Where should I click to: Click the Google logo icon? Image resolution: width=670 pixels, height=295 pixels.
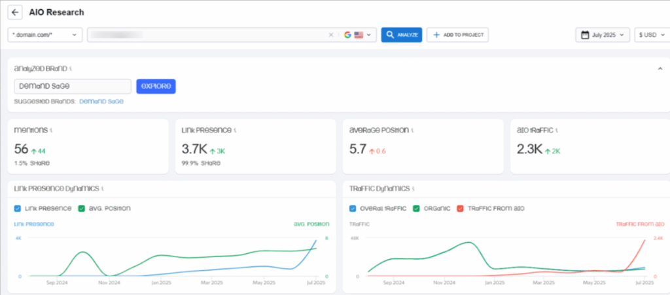point(348,35)
